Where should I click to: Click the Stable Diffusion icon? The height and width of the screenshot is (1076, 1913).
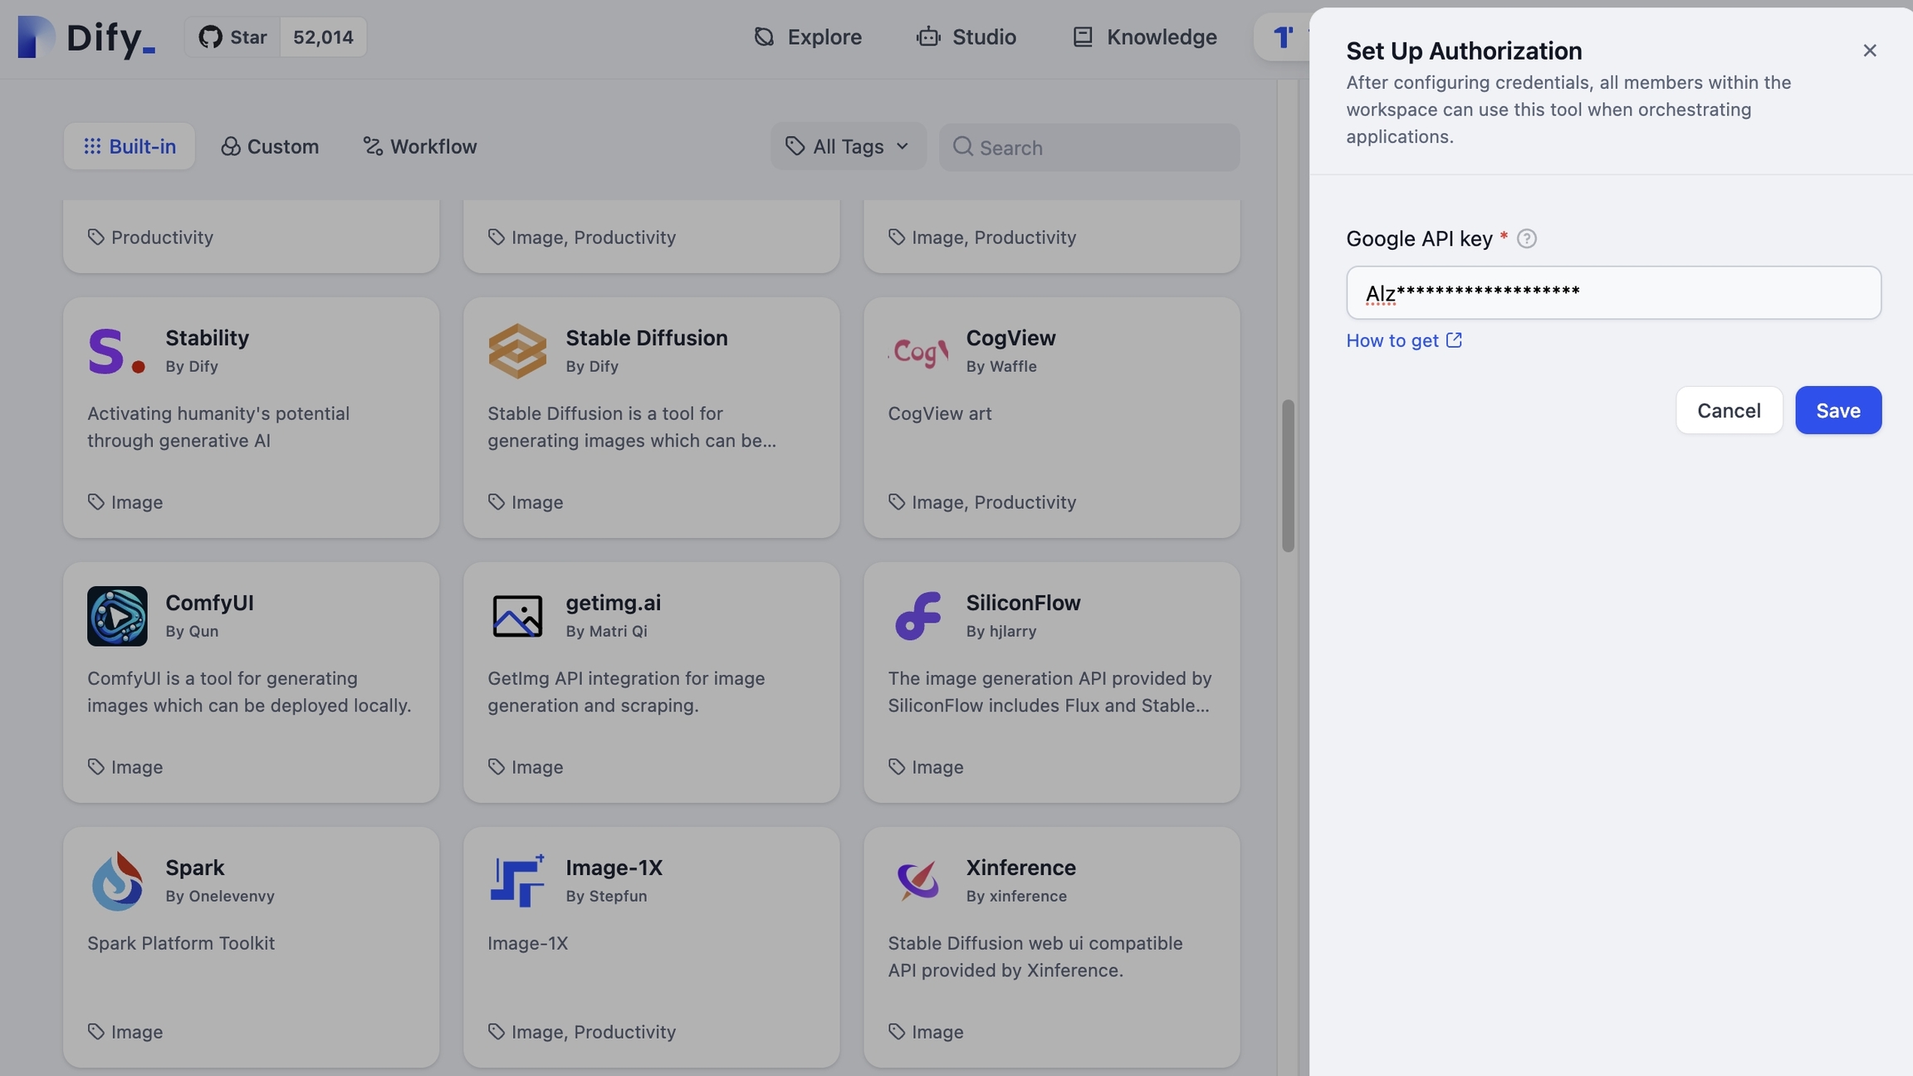[516, 350]
